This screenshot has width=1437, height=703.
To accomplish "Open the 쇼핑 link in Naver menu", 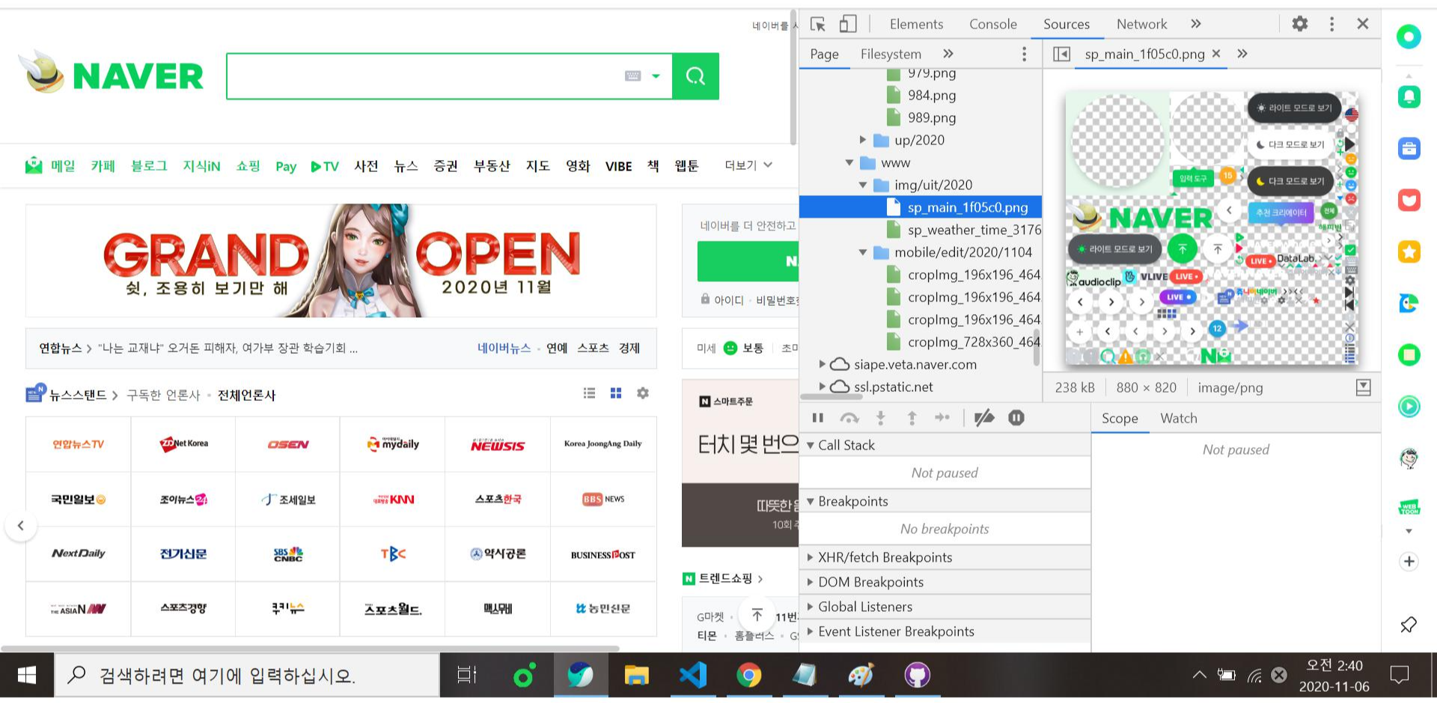I will pos(248,165).
